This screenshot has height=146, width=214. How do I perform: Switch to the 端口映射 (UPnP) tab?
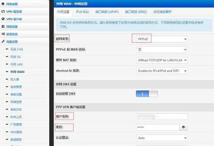(x=107, y=12)
